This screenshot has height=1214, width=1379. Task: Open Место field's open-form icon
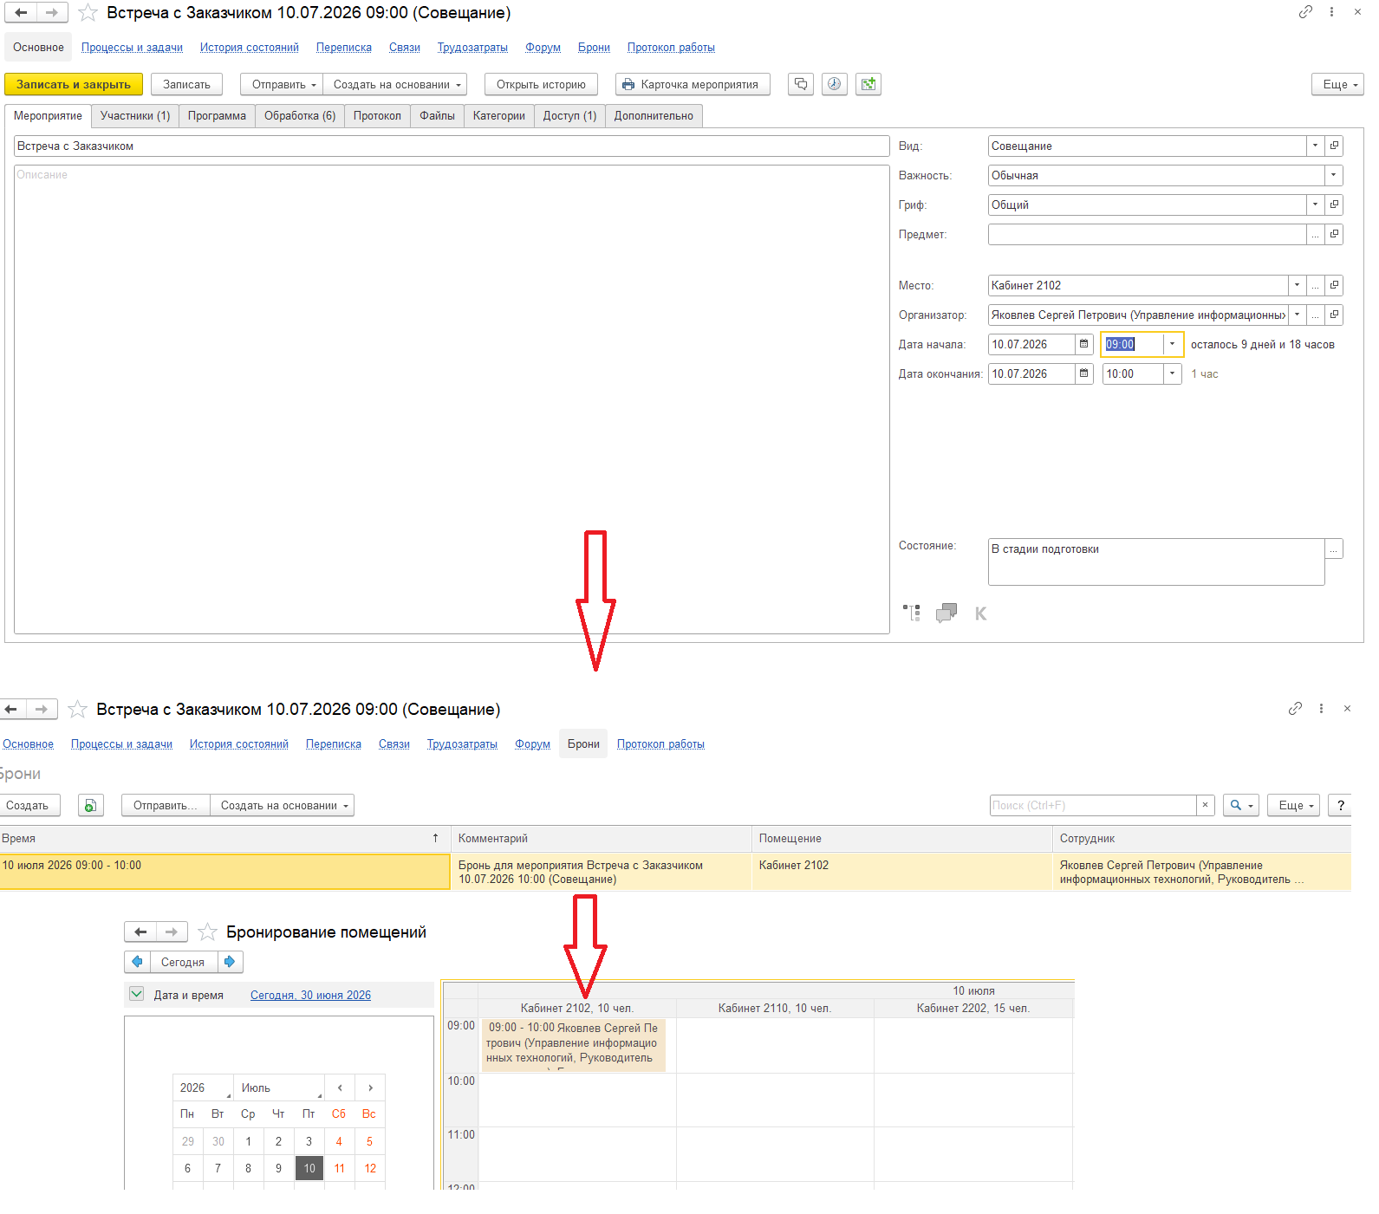pyautogui.click(x=1334, y=285)
